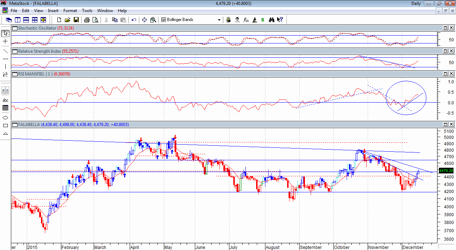Image resolution: width=456 pixels, height=250 pixels.
Task: Open the FALABELLA pane title box menu
Action: (x=15, y=125)
